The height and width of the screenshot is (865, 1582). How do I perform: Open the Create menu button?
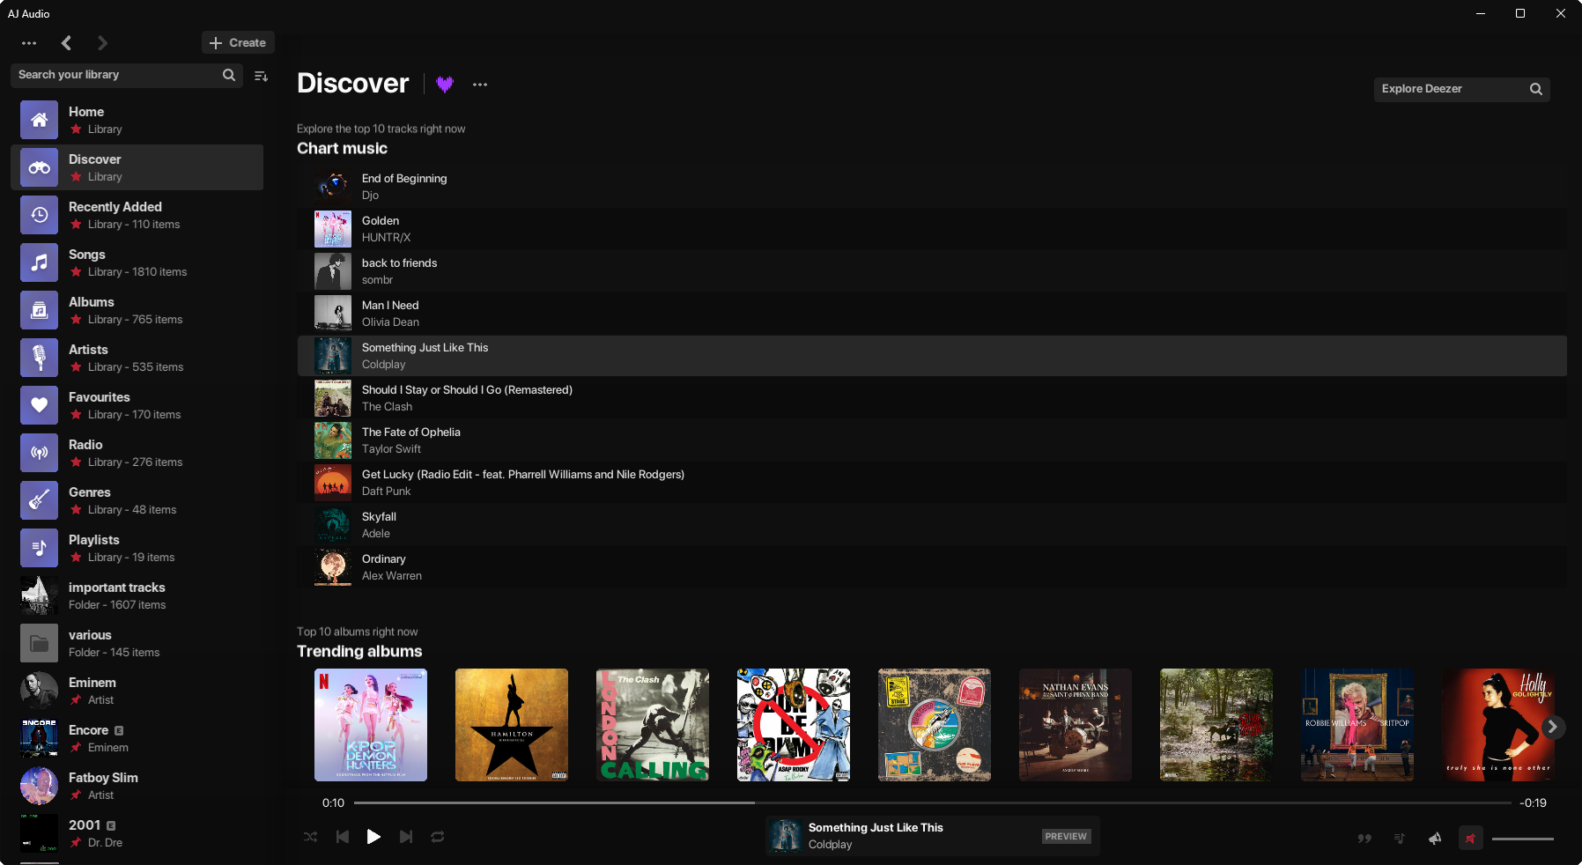coord(238,43)
